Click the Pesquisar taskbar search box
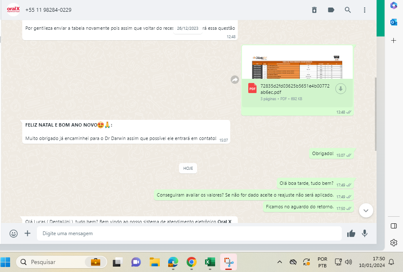The image size is (403, 272). [62, 262]
